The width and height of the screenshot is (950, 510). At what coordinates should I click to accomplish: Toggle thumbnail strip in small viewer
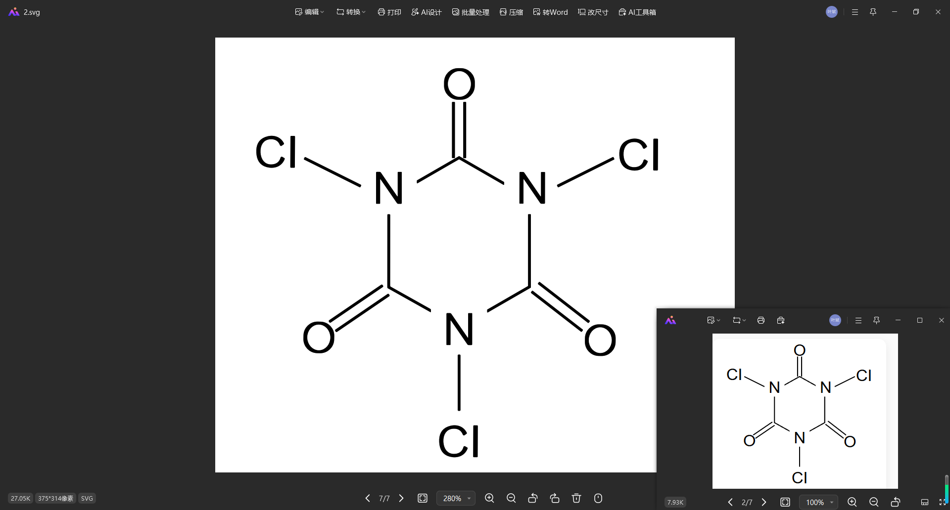pos(924,502)
